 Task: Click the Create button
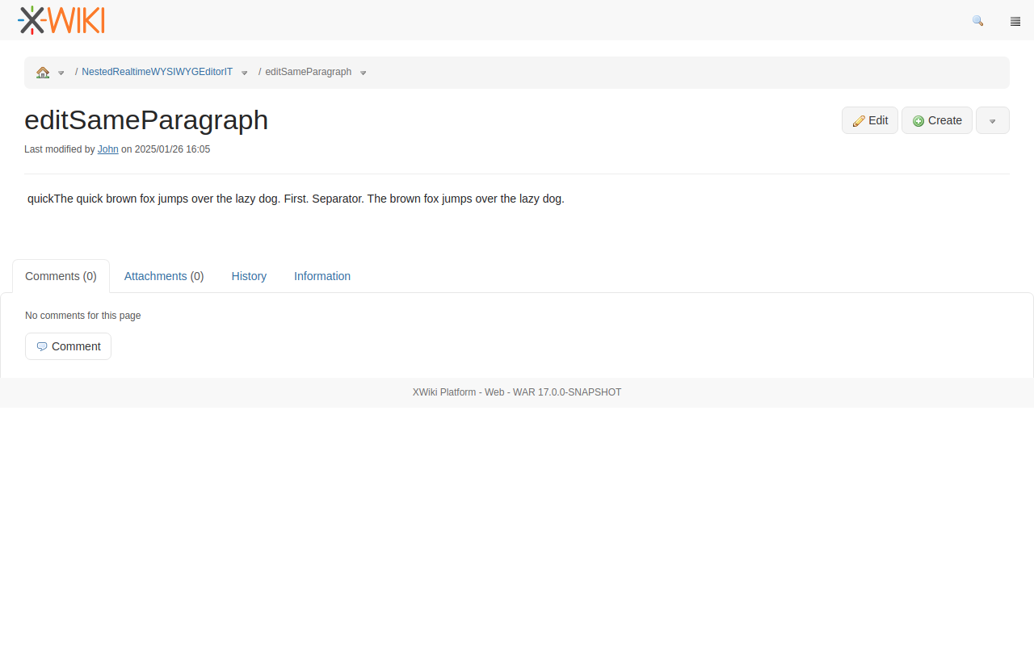[937, 120]
